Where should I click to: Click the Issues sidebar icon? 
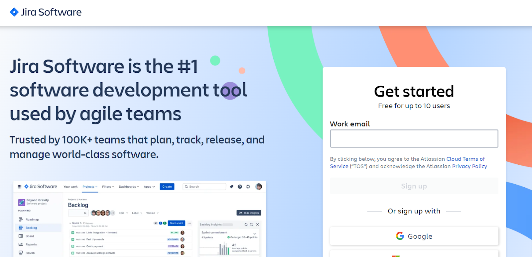click(21, 253)
